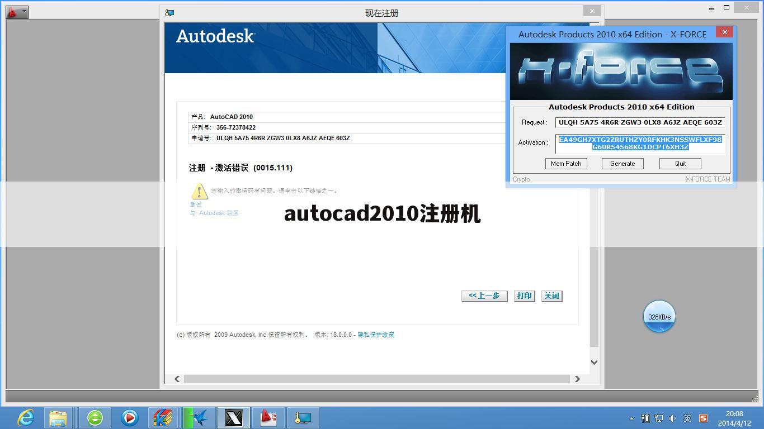Open the blue bird app taskbar icon

click(199, 417)
